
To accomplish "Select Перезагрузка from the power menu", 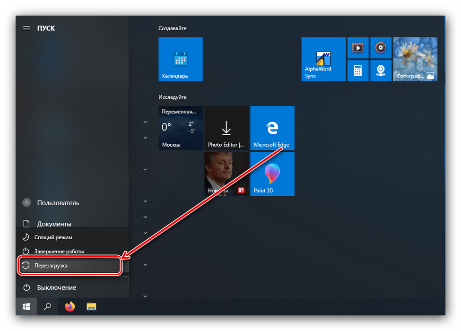I will 70,266.
